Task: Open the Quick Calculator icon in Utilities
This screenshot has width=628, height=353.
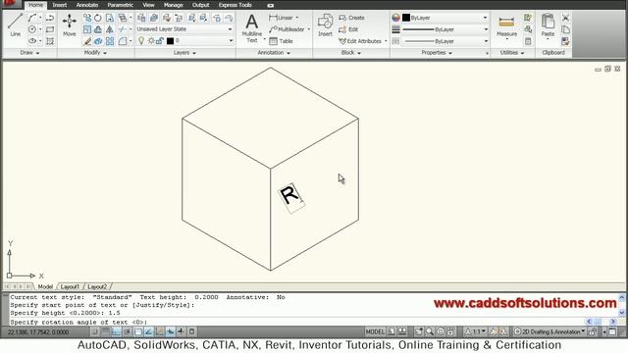Action: pyautogui.click(x=528, y=41)
